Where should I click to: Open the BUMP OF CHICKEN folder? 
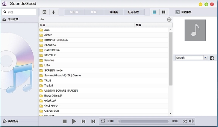tap(56, 40)
